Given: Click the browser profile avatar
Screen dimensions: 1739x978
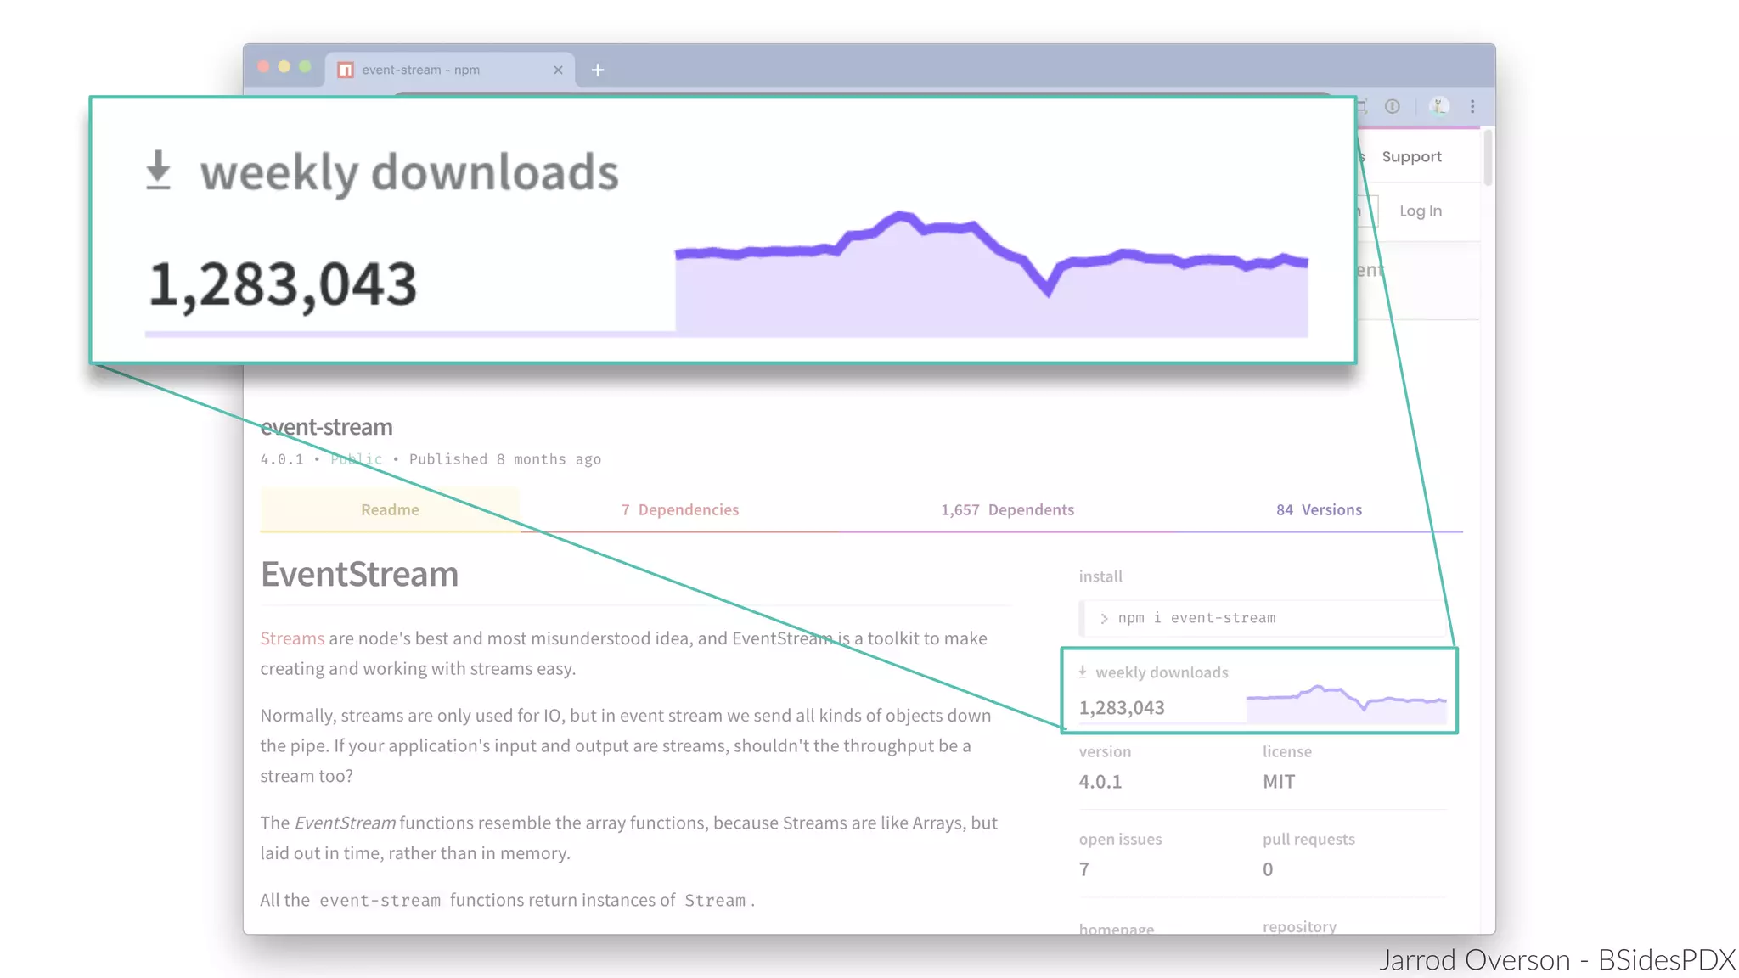Looking at the screenshot, I should click(x=1438, y=106).
